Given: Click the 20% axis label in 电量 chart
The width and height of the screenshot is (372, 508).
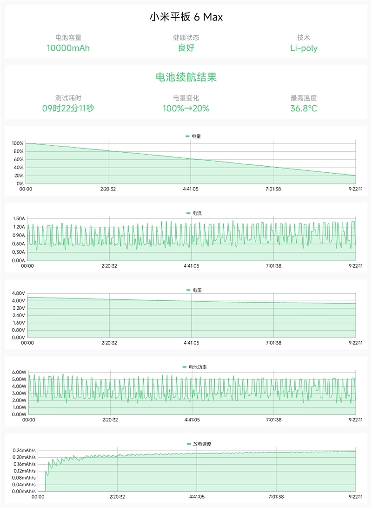Looking at the screenshot, I should [x=19, y=176].
